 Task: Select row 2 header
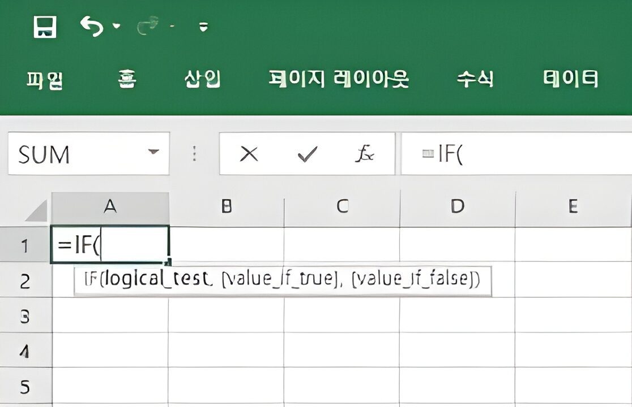25,280
